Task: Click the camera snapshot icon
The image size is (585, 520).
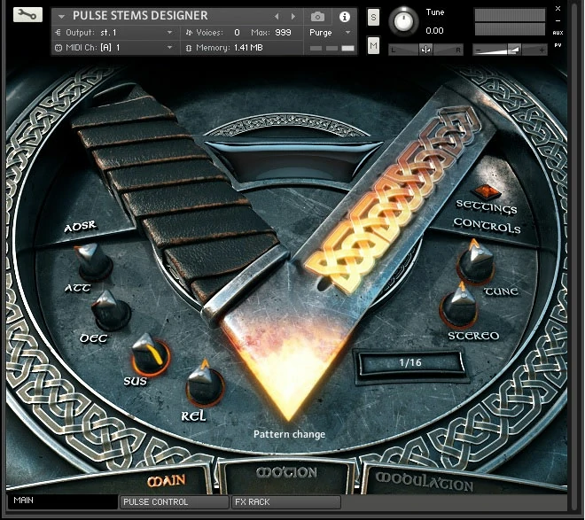Action: click(x=317, y=17)
